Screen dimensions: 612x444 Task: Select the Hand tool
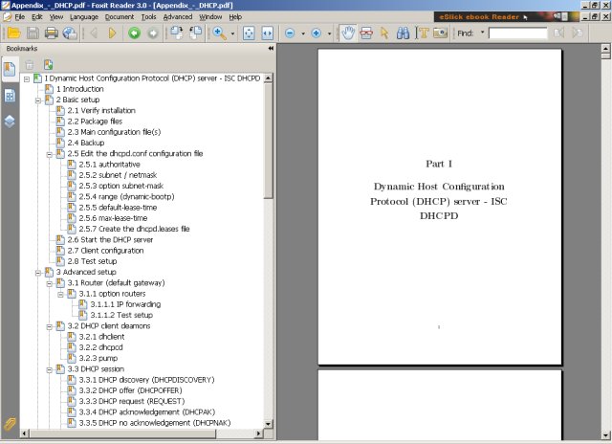[x=348, y=33]
